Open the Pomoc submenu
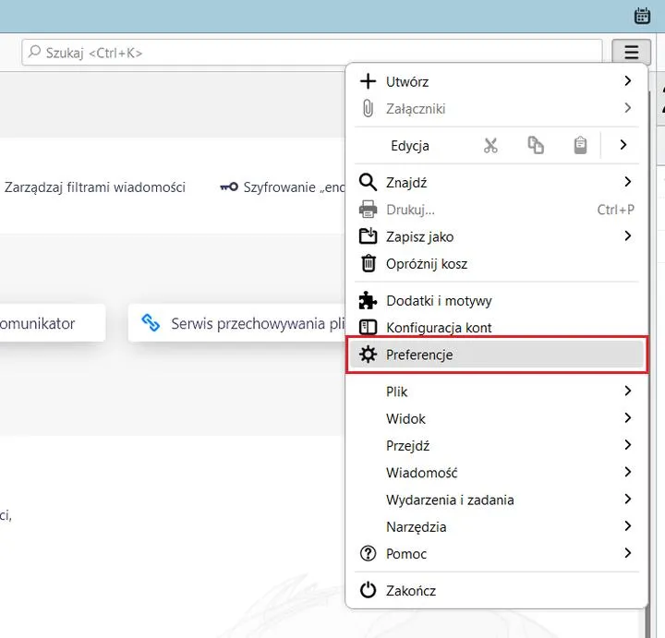Image resolution: width=665 pixels, height=638 pixels. [497, 554]
